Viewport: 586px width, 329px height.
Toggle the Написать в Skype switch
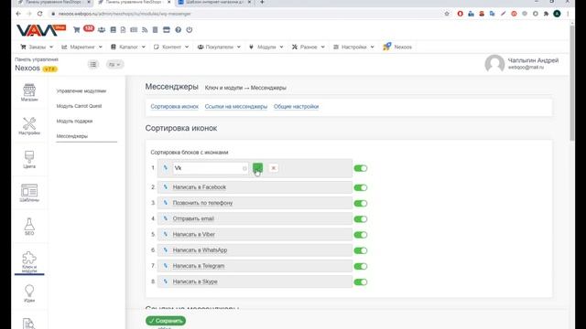pos(361,282)
